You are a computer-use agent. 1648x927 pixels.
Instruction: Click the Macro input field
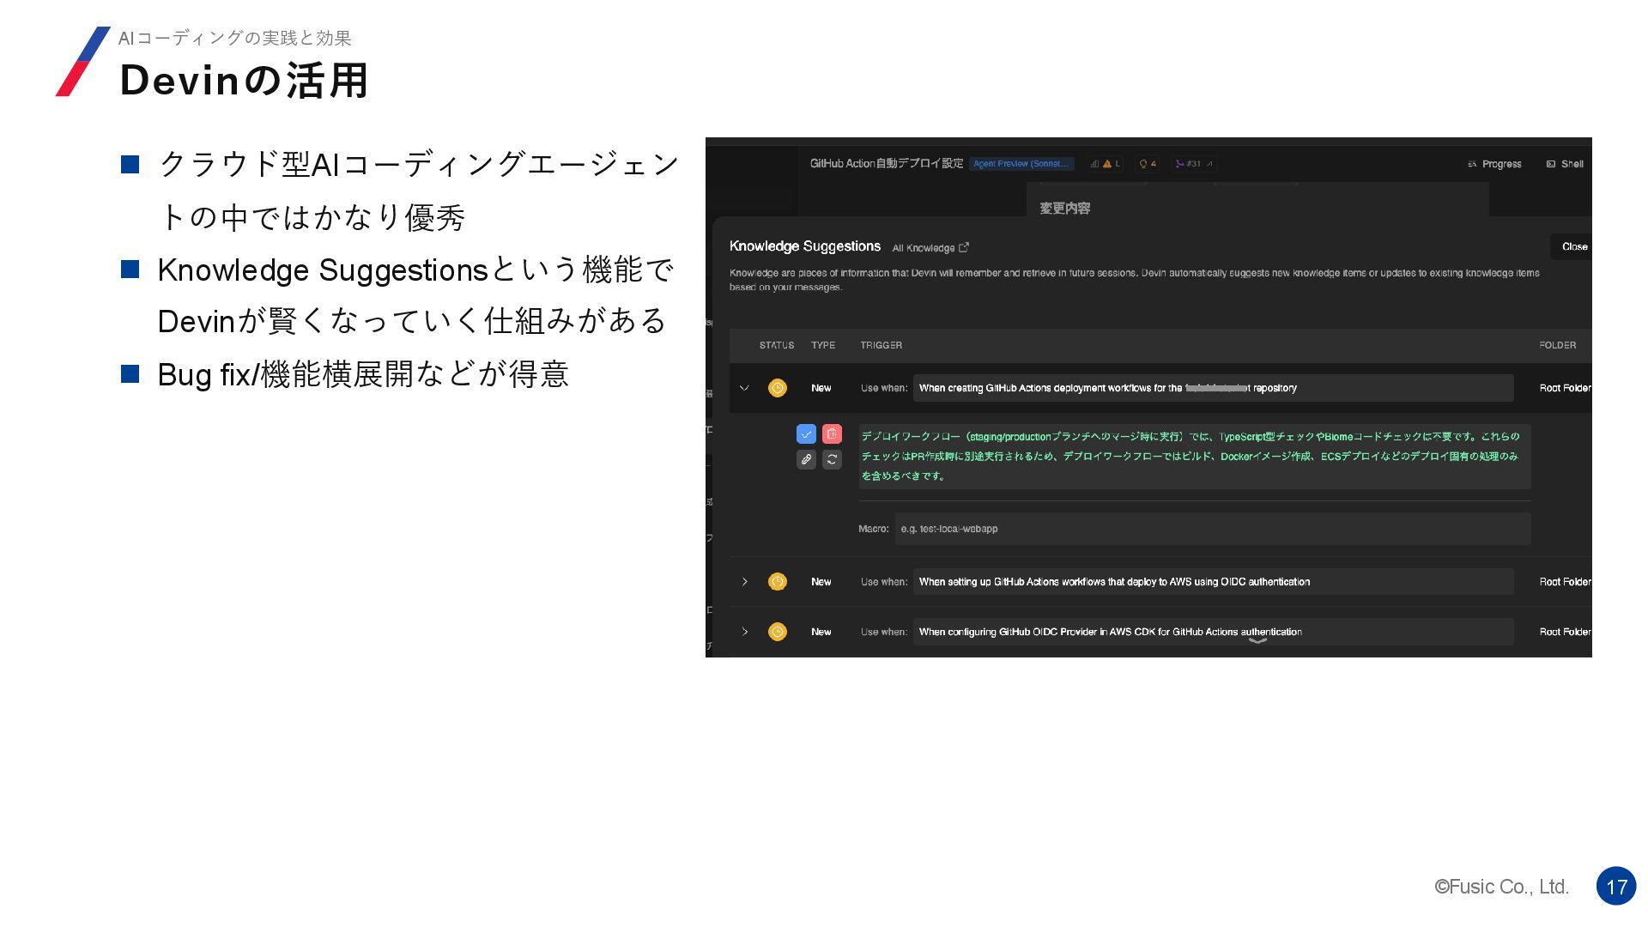1212,529
